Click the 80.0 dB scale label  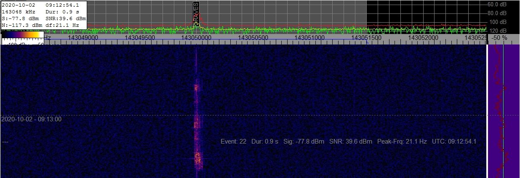(498, 13)
